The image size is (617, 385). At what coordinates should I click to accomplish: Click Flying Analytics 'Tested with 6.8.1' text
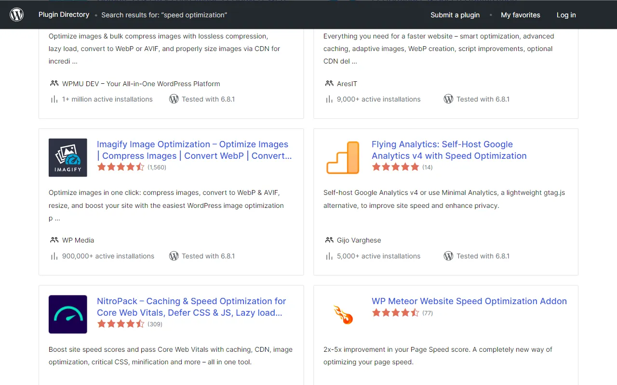click(x=483, y=256)
